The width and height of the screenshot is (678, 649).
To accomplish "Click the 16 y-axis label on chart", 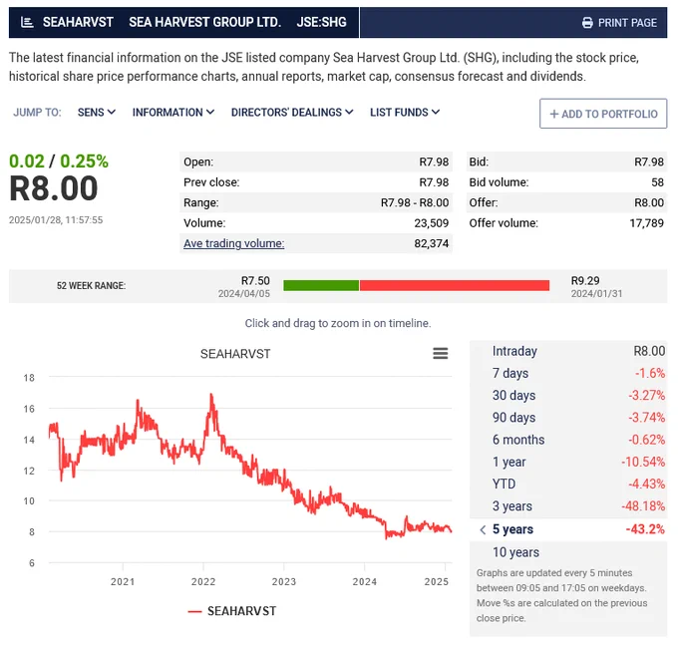I will (29, 409).
